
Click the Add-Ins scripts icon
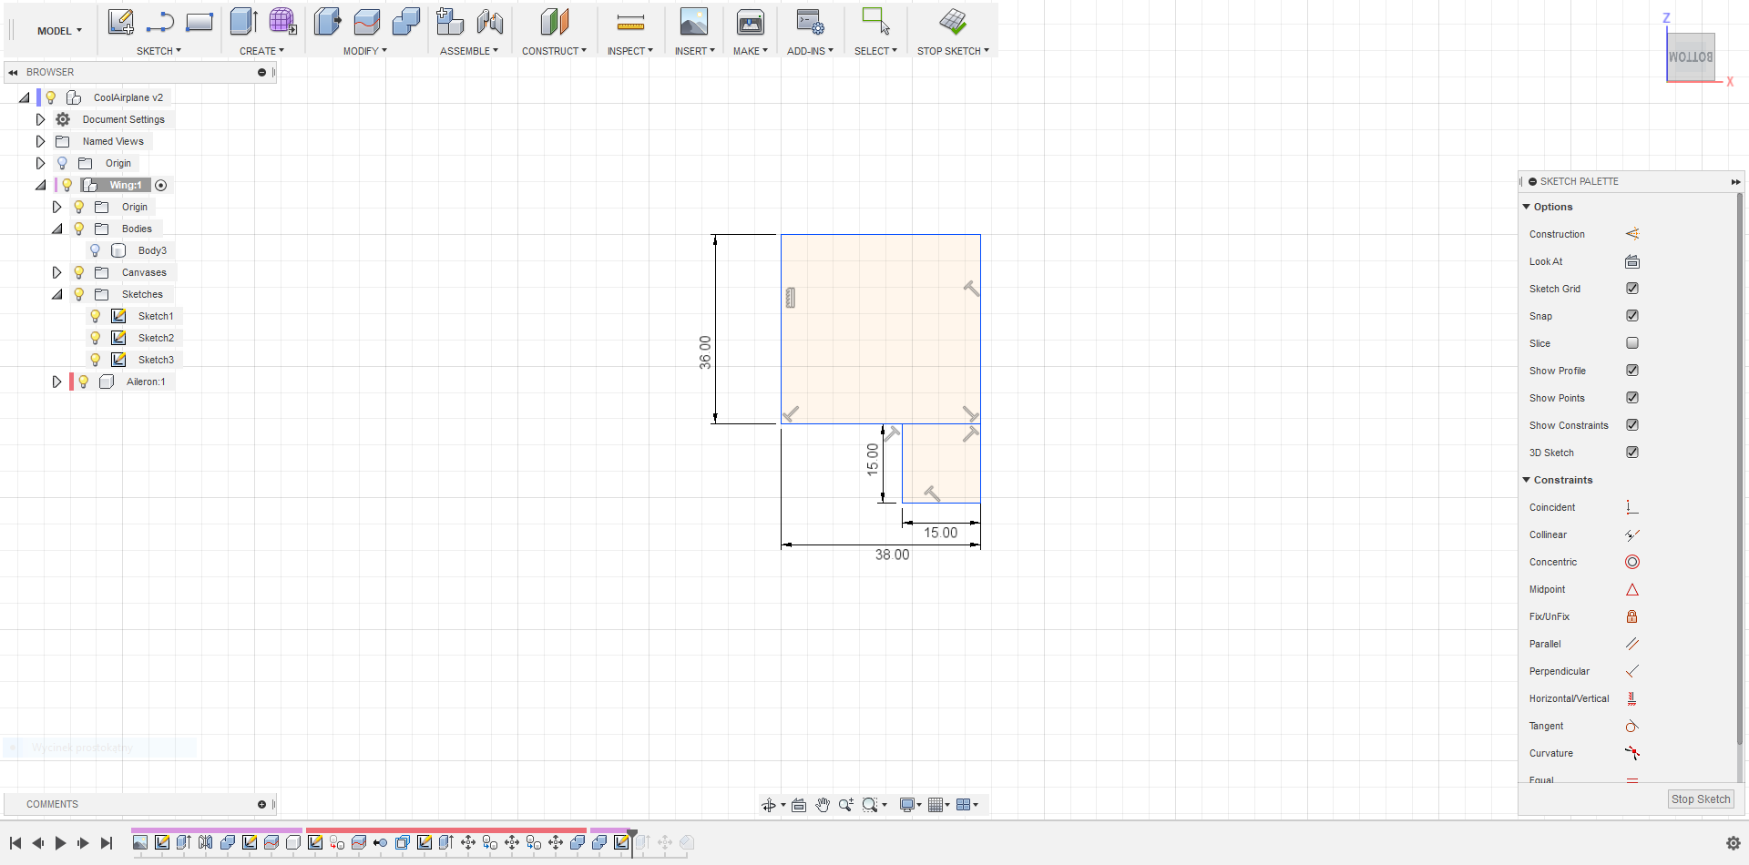pos(810,21)
